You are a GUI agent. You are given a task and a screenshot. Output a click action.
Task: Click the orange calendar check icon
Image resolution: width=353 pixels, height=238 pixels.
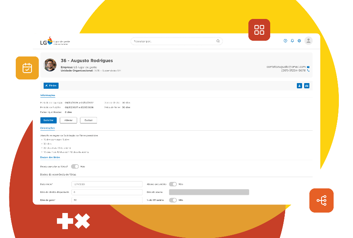pos(27,68)
